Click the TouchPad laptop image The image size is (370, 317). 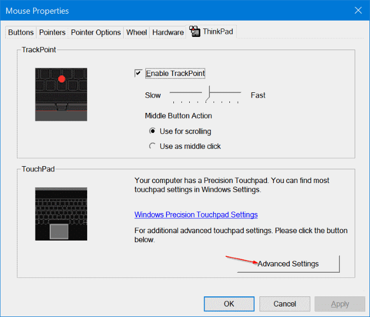61,214
